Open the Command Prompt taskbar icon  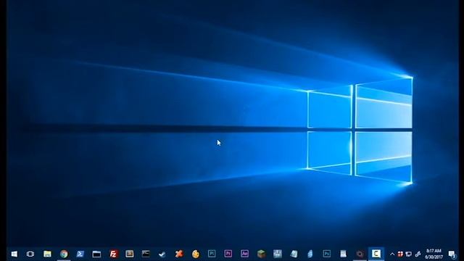pyautogui.click(x=146, y=254)
